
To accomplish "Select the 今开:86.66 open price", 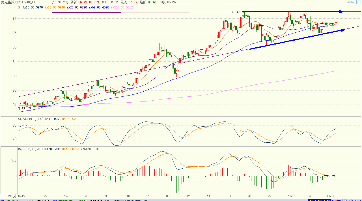I will (109, 2).
